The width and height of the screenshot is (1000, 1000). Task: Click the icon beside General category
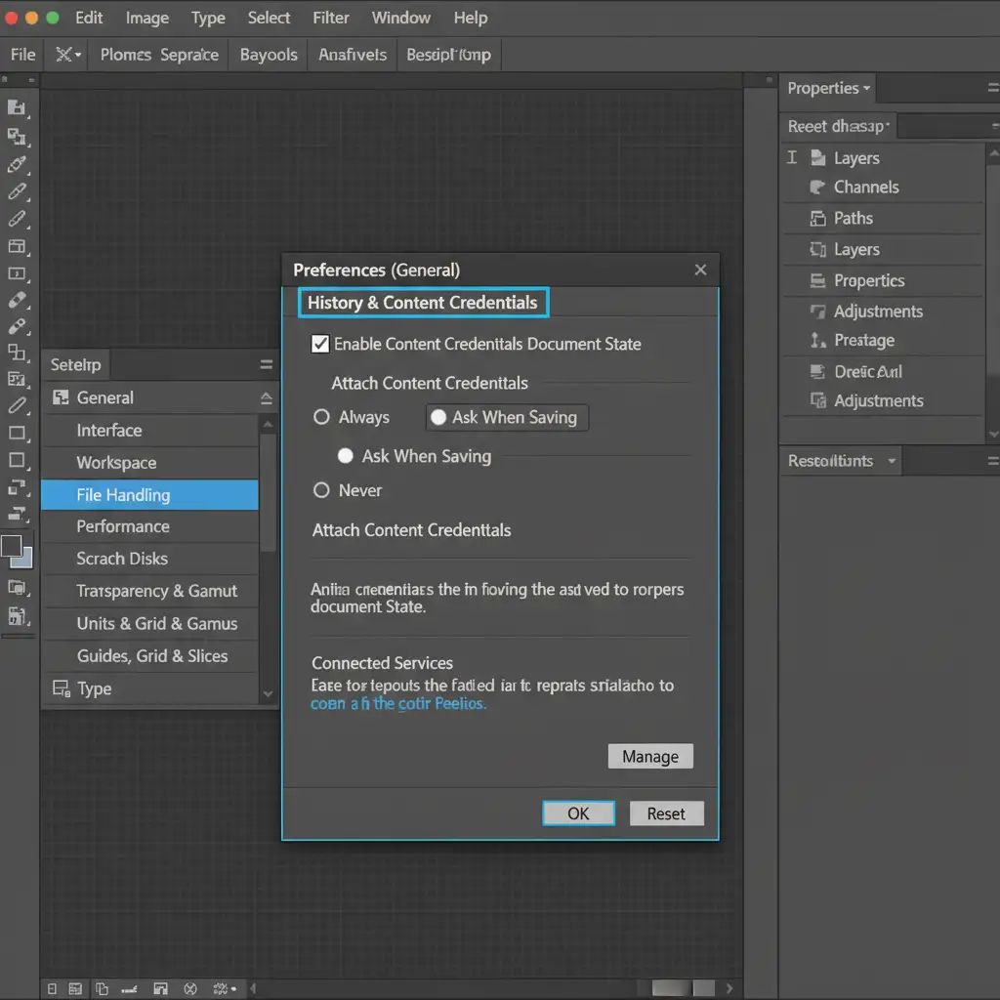point(61,398)
